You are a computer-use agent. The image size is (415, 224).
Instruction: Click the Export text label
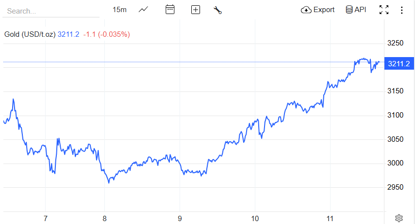click(324, 10)
